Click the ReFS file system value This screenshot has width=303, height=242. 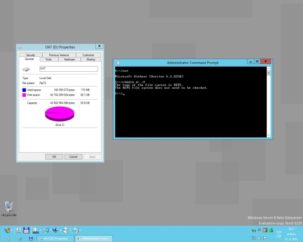[x=43, y=83]
